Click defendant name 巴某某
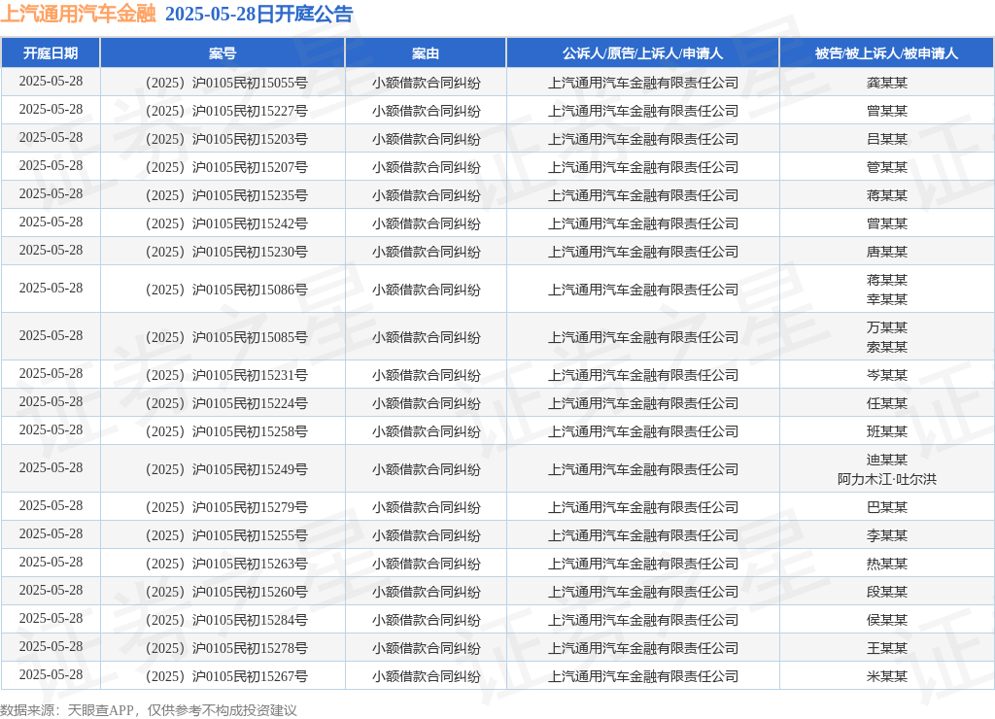 coord(886,508)
